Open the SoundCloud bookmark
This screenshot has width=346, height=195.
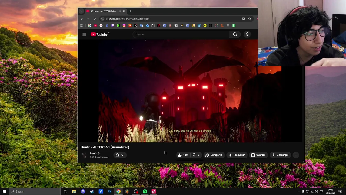pyautogui.click(x=130, y=25)
